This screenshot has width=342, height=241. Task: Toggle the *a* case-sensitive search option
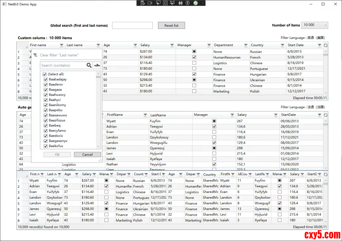click(x=97, y=65)
